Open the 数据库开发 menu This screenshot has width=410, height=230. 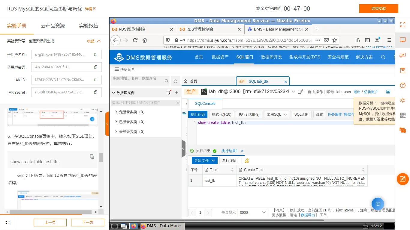(x=272, y=57)
